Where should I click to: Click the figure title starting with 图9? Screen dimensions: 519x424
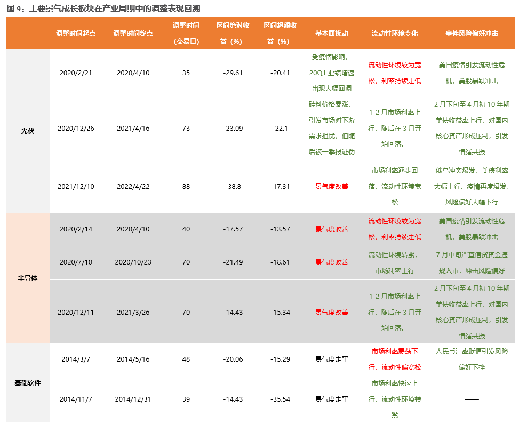pyautogui.click(x=103, y=9)
